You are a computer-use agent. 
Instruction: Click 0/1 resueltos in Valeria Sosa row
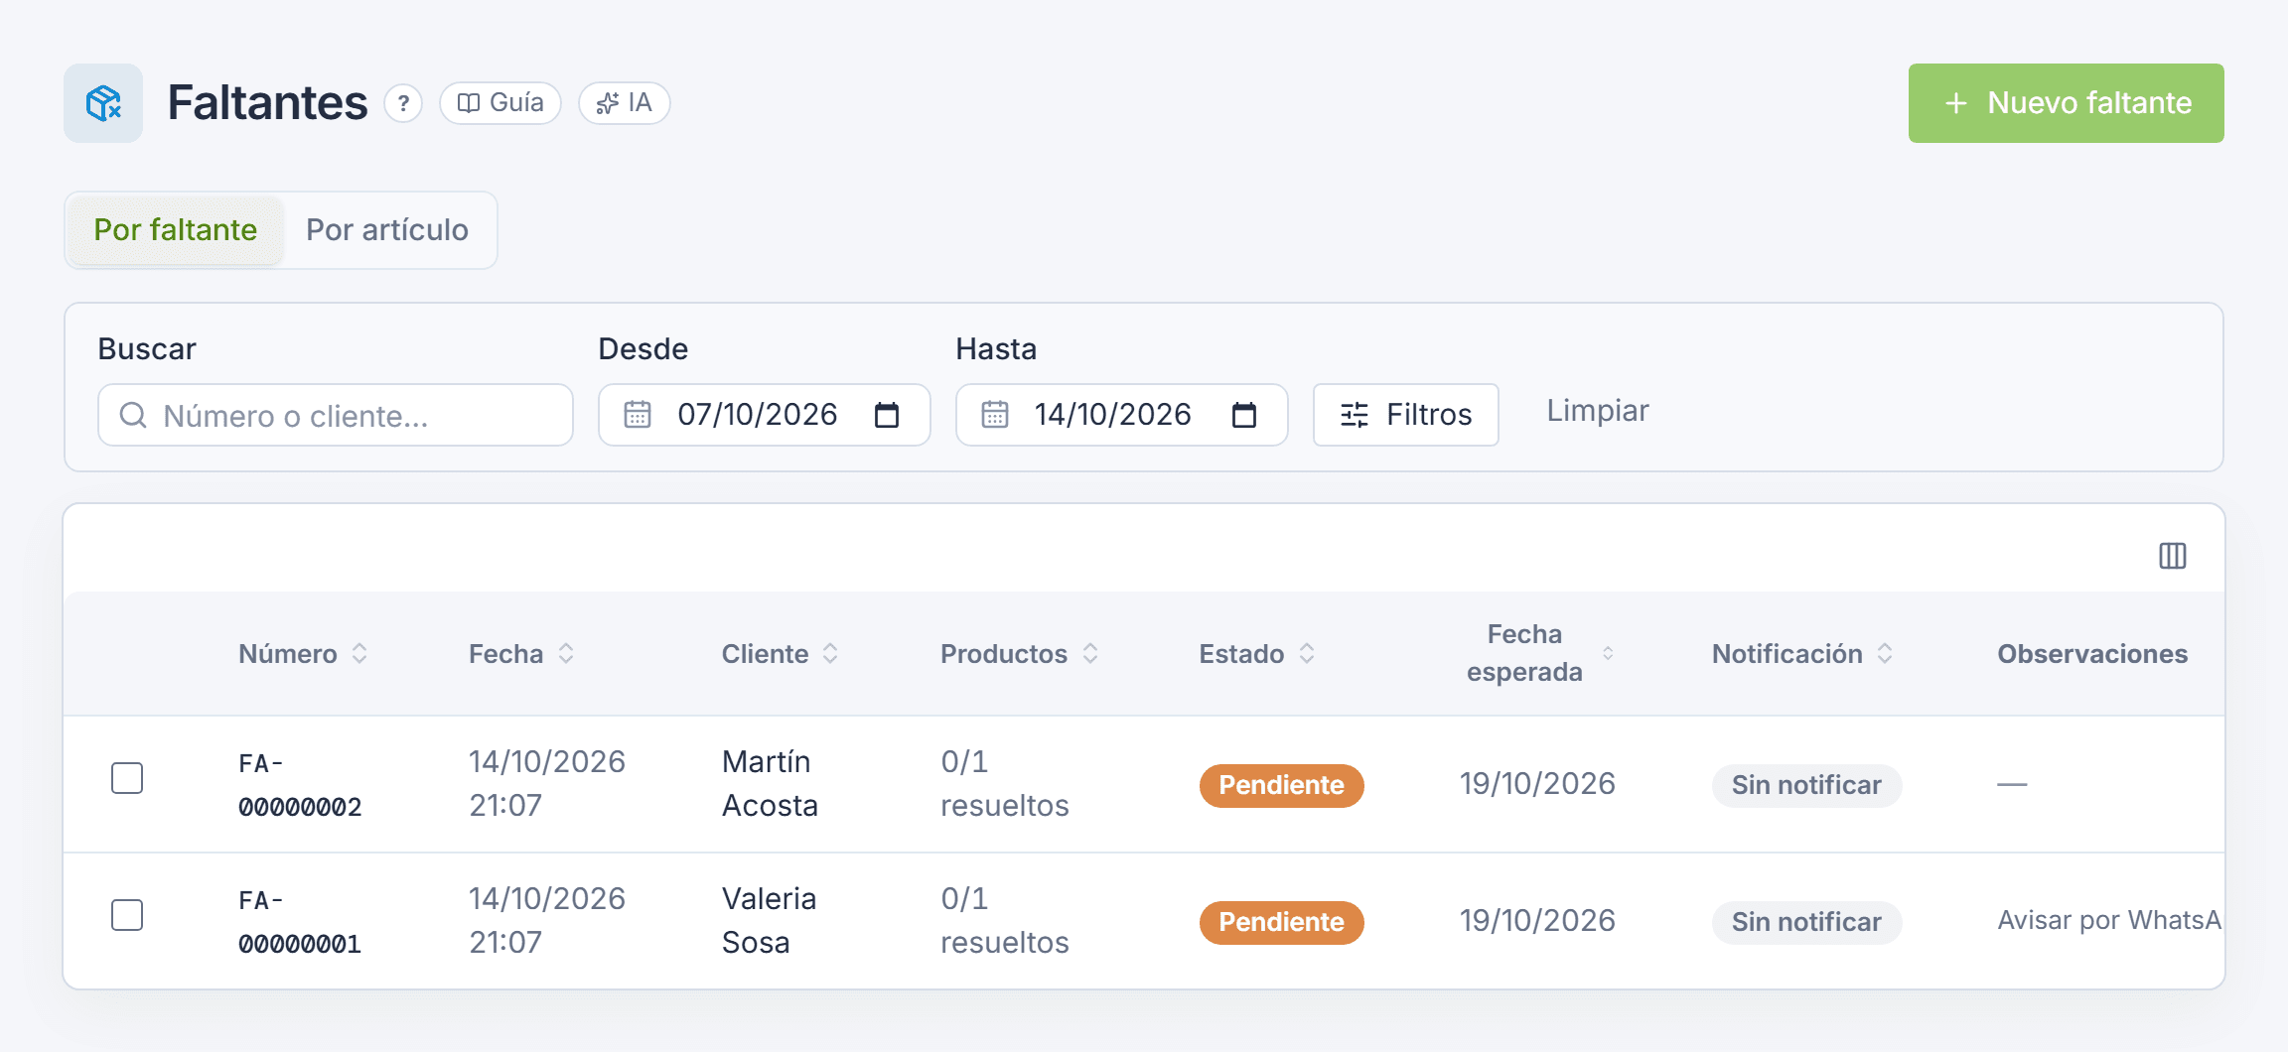[x=1005, y=920]
